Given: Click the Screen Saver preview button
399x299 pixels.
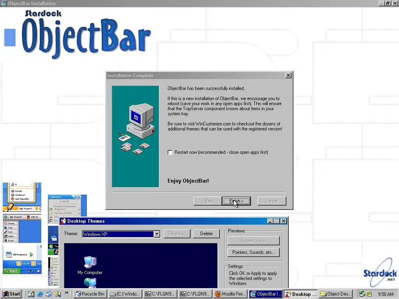Looking at the screenshot, I should (x=253, y=241).
